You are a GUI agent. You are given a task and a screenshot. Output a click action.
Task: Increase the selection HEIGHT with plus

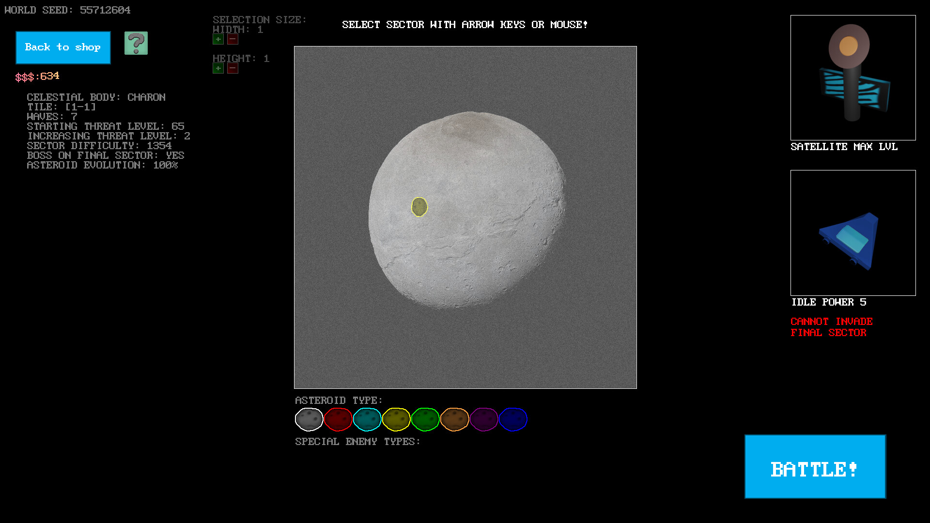coord(217,68)
